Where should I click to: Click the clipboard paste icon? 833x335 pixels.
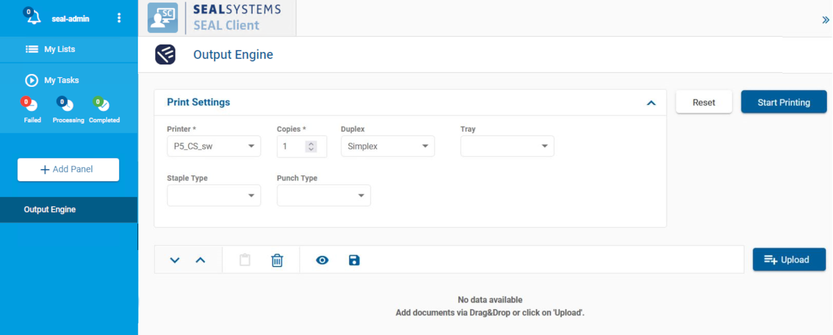click(245, 260)
